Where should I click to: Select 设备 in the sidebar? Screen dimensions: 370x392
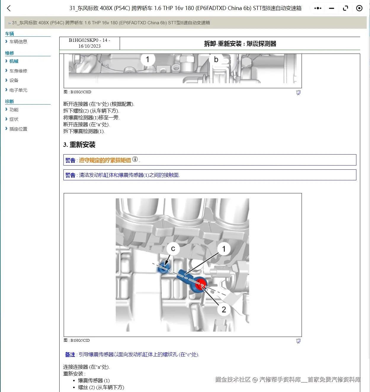point(14,80)
